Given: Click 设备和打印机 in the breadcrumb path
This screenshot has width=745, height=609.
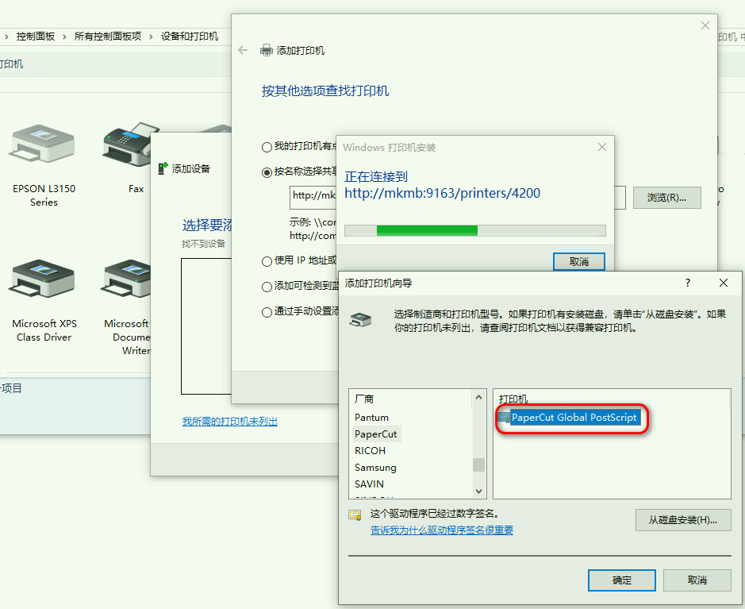Looking at the screenshot, I should point(189,37).
